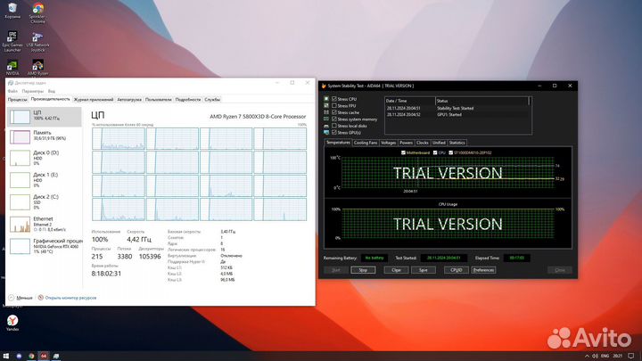Switch to the Процессы tab
Screen dimensions: 642x361
18,100
